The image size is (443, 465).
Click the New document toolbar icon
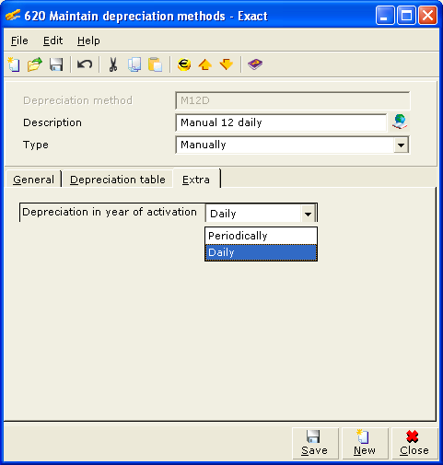point(14,64)
